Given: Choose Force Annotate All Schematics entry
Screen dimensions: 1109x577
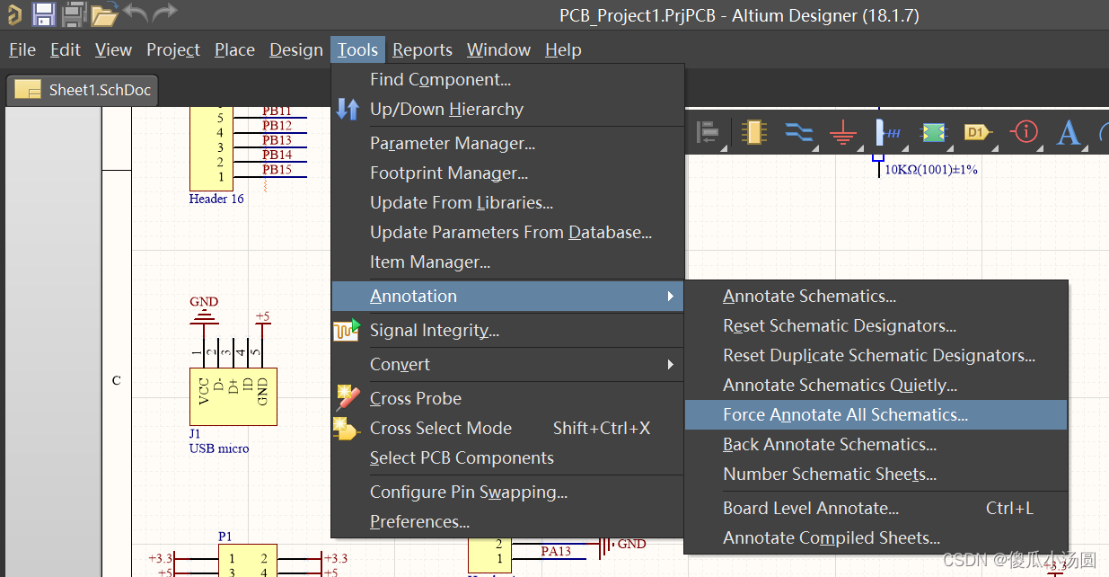Looking at the screenshot, I should click(876, 414).
